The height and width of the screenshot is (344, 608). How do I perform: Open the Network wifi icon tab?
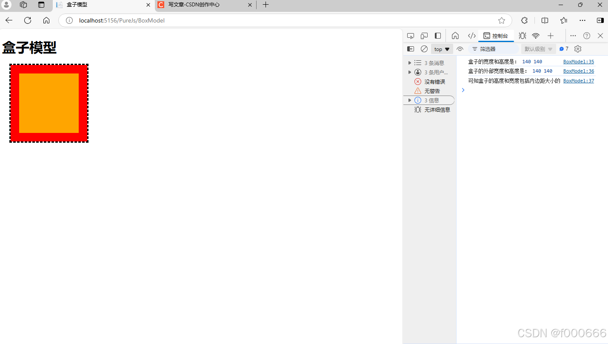[x=536, y=36]
